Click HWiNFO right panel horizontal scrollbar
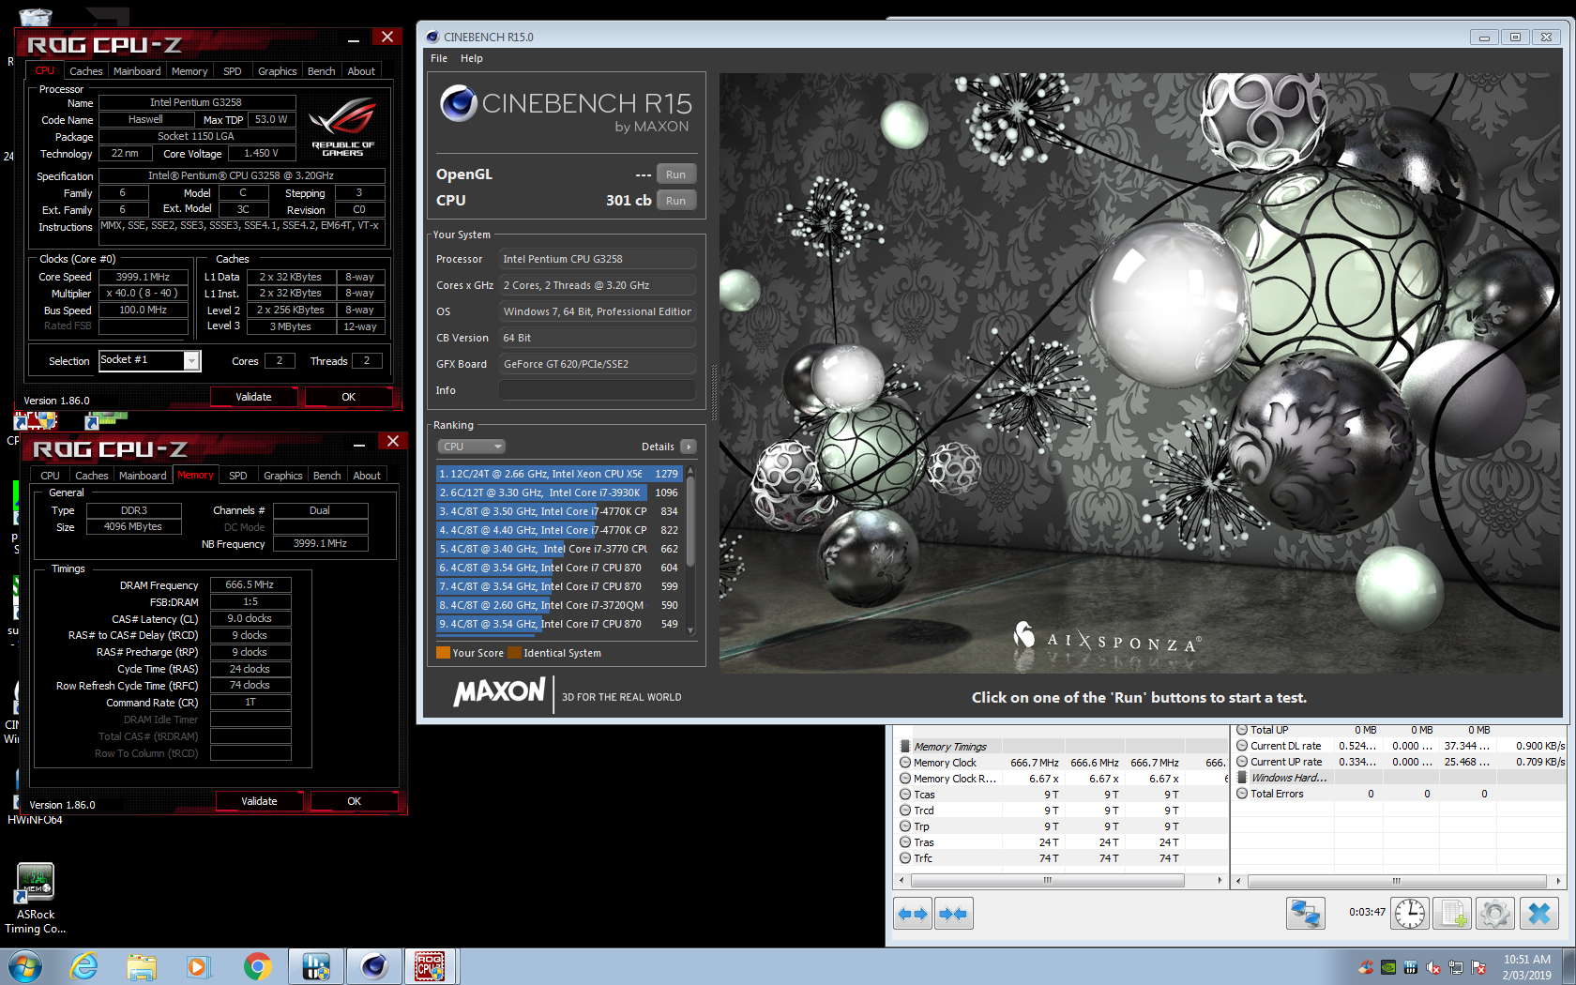1576x985 pixels. click(1396, 881)
